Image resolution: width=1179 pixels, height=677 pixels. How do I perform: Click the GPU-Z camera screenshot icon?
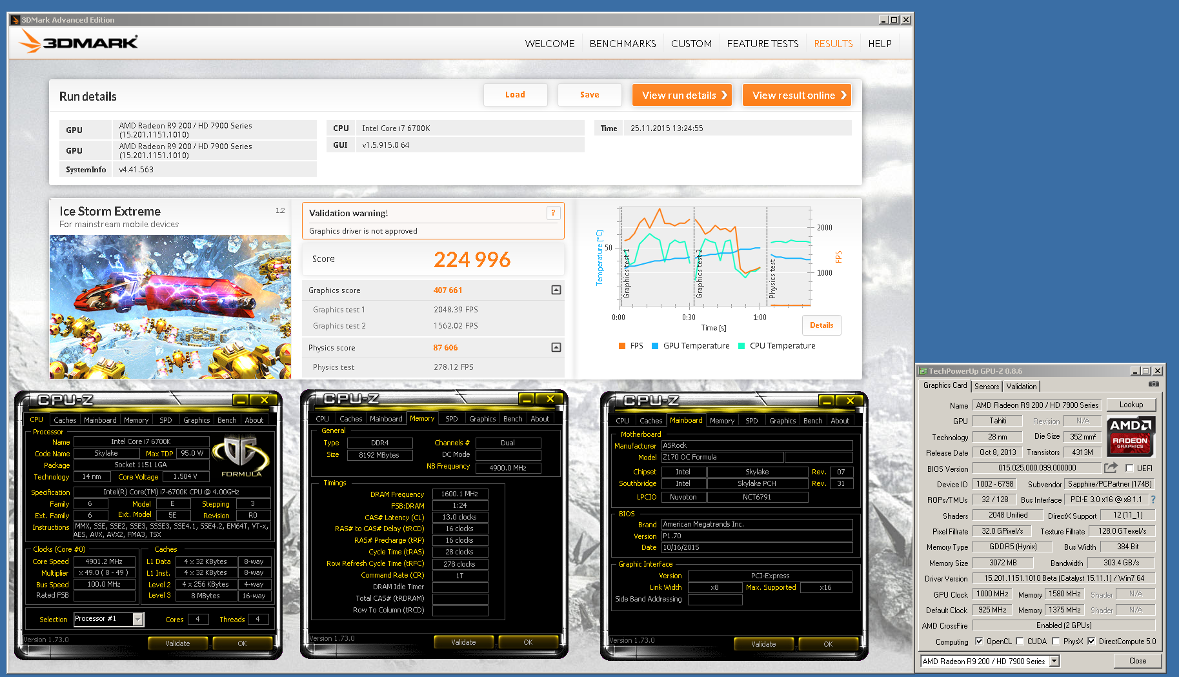click(x=1153, y=385)
